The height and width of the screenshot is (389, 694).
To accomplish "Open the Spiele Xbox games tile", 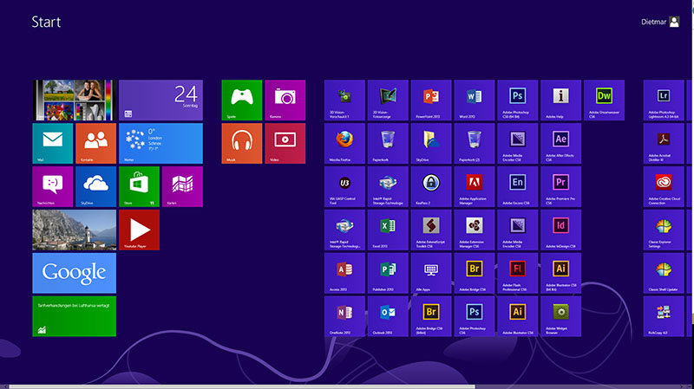I will tap(242, 100).
